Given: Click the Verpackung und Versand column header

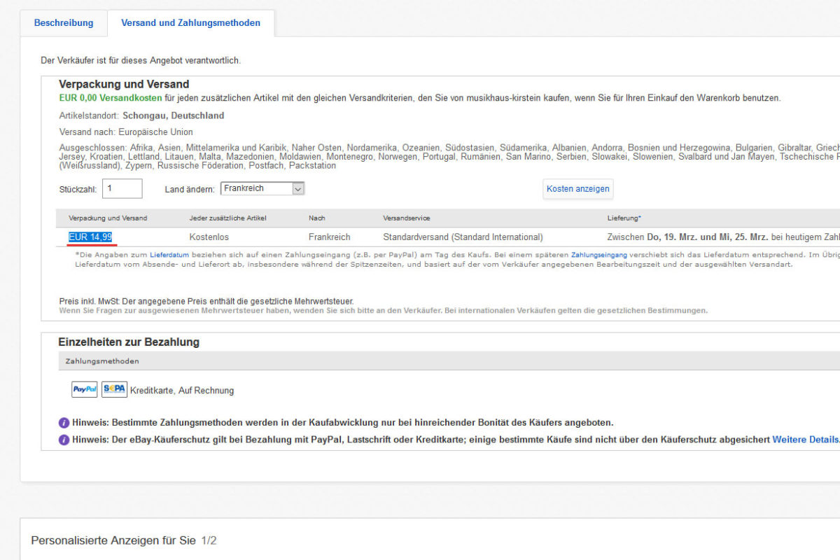Looking at the screenshot, I should tap(108, 218).
